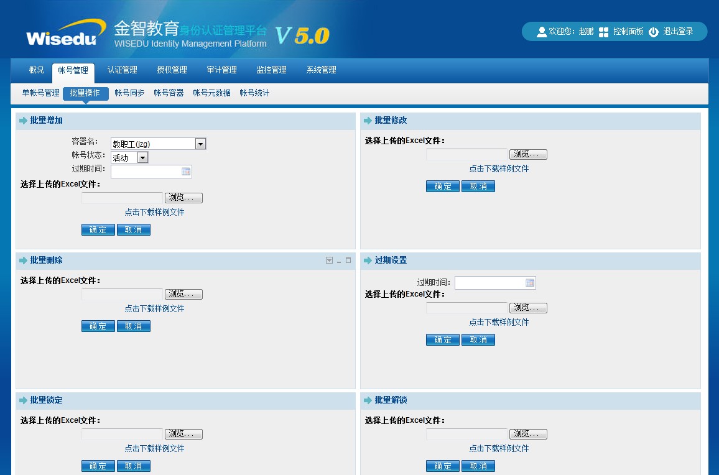Viewport: 719px width, 475px height.
Task: Click 取消 in the 过期设置 panel
Action: 478,340
